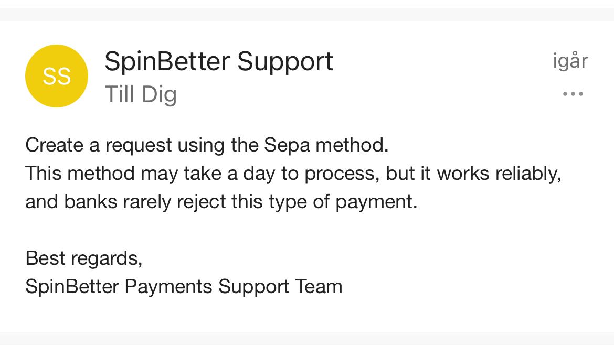Open the SpinBetter Support sender name
The image size is (614, 346).
pyautogui.click(x=218, y=61)
